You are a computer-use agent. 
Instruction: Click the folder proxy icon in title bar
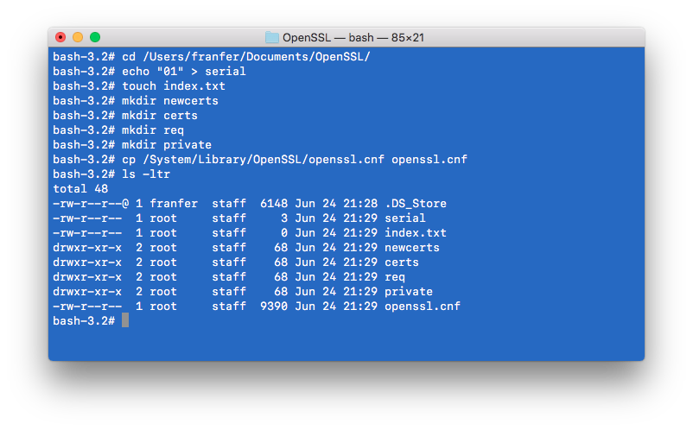coord(272,37)
